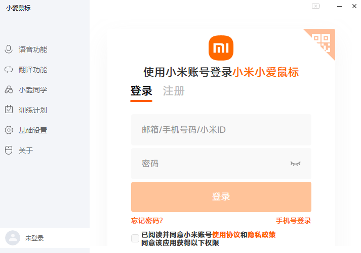This screenshot has height=253, width=361.
Task: Open the 训练计划 calendar icon
Action: (9, 110)
